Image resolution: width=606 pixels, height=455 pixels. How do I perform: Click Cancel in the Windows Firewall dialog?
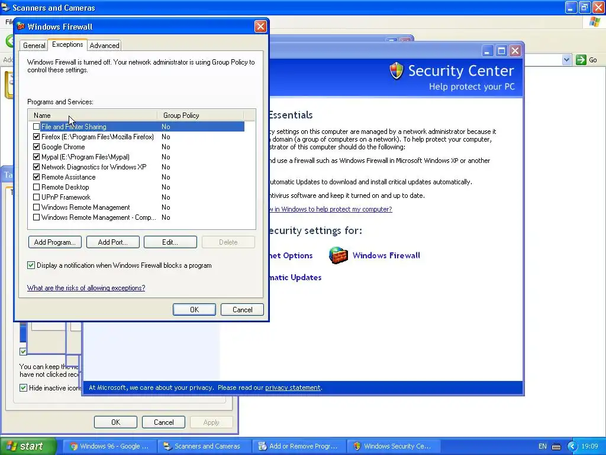coord(242,309)
